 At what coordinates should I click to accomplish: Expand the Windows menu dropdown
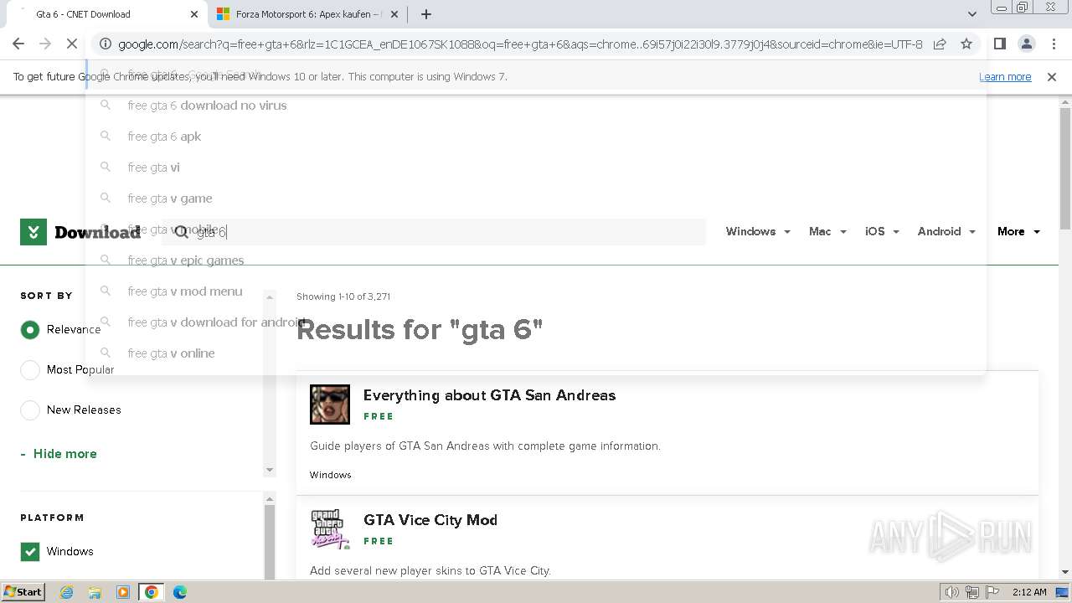758,232
